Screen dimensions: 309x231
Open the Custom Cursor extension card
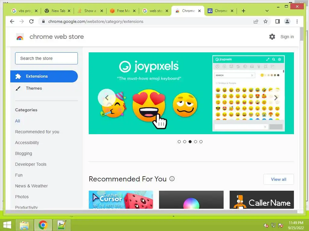point(121,200)
